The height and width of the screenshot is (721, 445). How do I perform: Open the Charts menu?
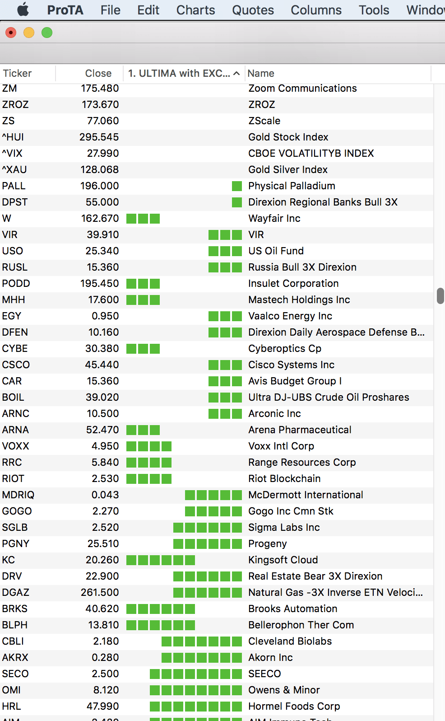[195, 10]
